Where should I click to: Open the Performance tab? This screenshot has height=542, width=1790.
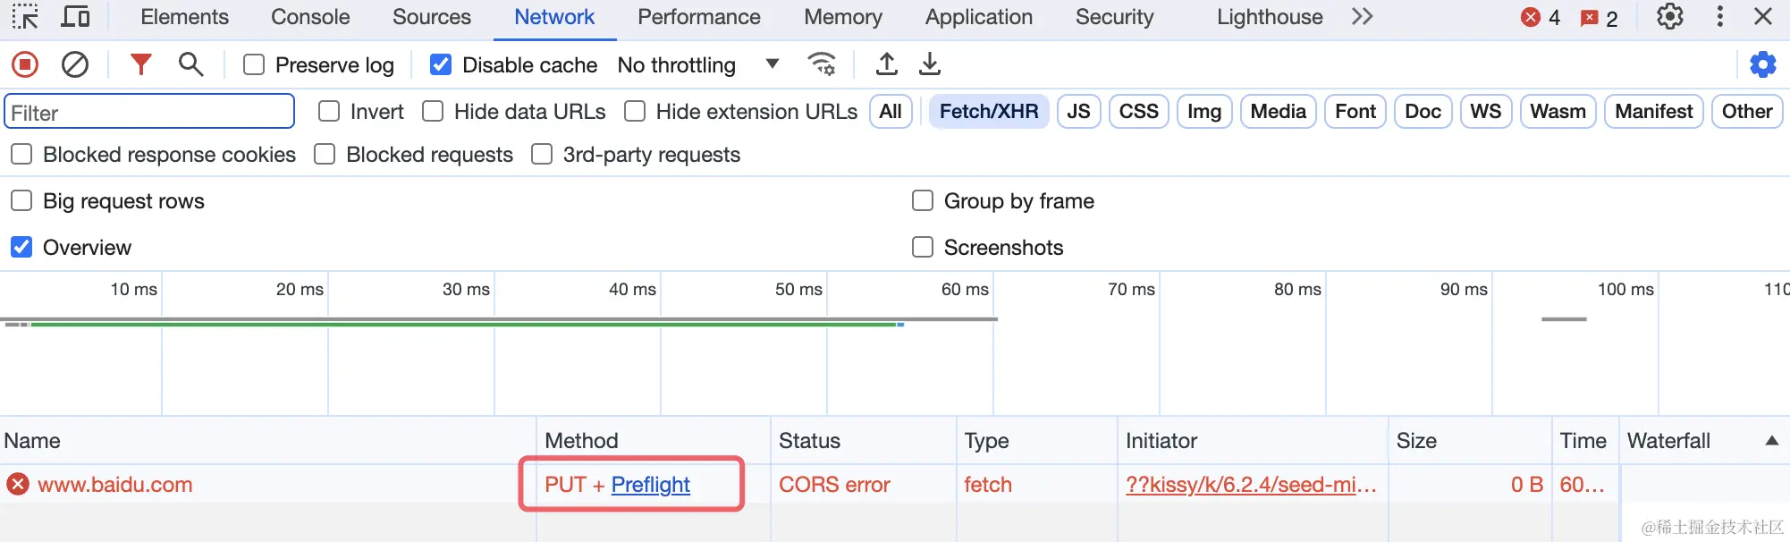pyautogui.click(x=698, y=17)
